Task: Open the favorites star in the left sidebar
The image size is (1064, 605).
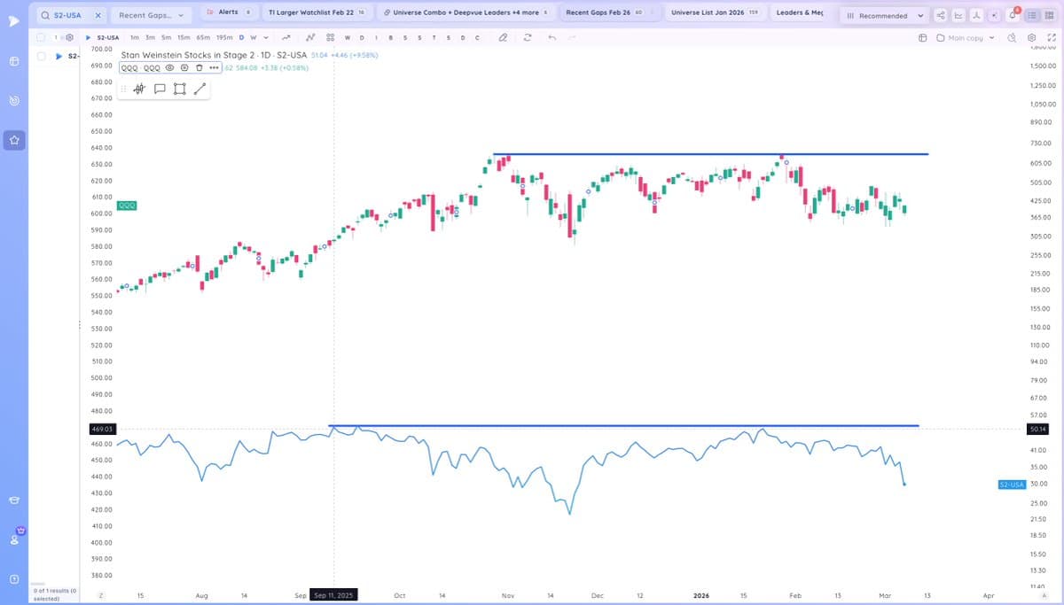Action: point(13,139)
